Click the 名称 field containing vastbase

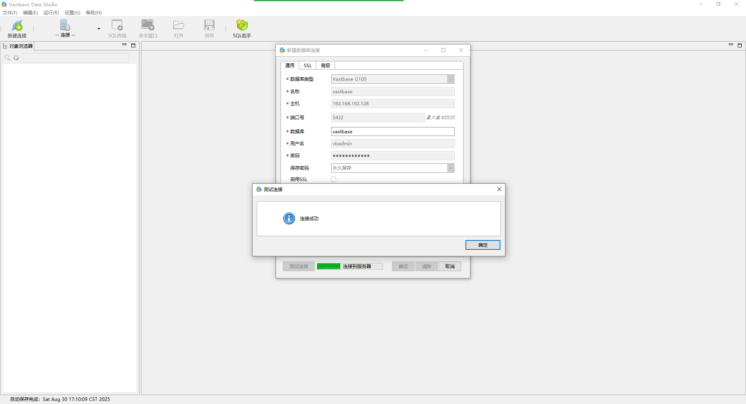point(393,92)
